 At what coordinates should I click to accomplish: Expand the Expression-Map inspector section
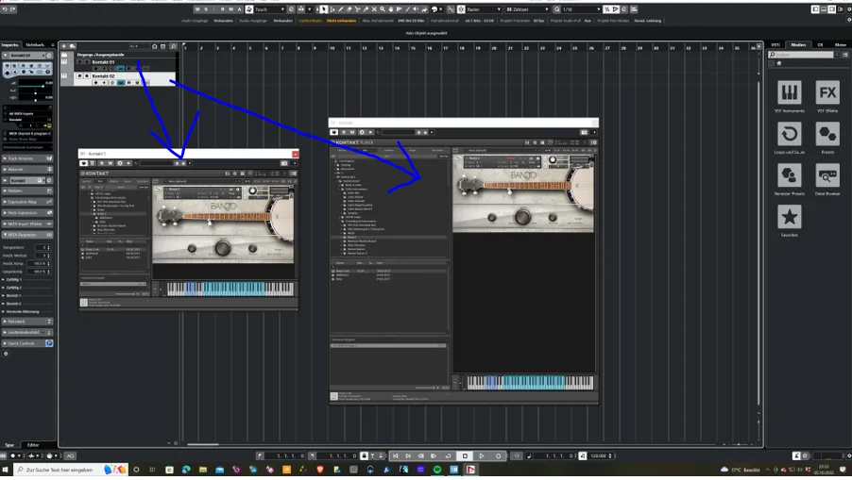[27, 202]
